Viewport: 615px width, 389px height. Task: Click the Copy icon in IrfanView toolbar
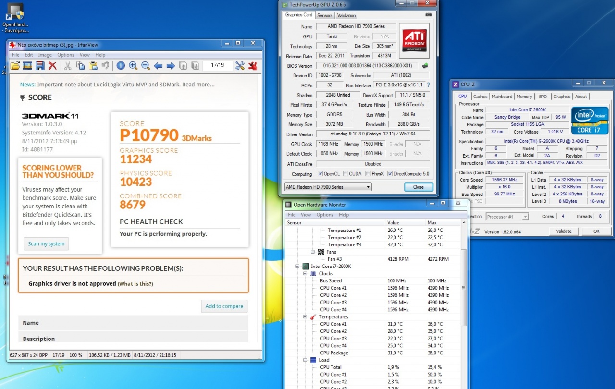tap(80, 66)
